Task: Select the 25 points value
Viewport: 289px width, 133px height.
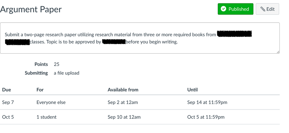Action: pos(56,64)
